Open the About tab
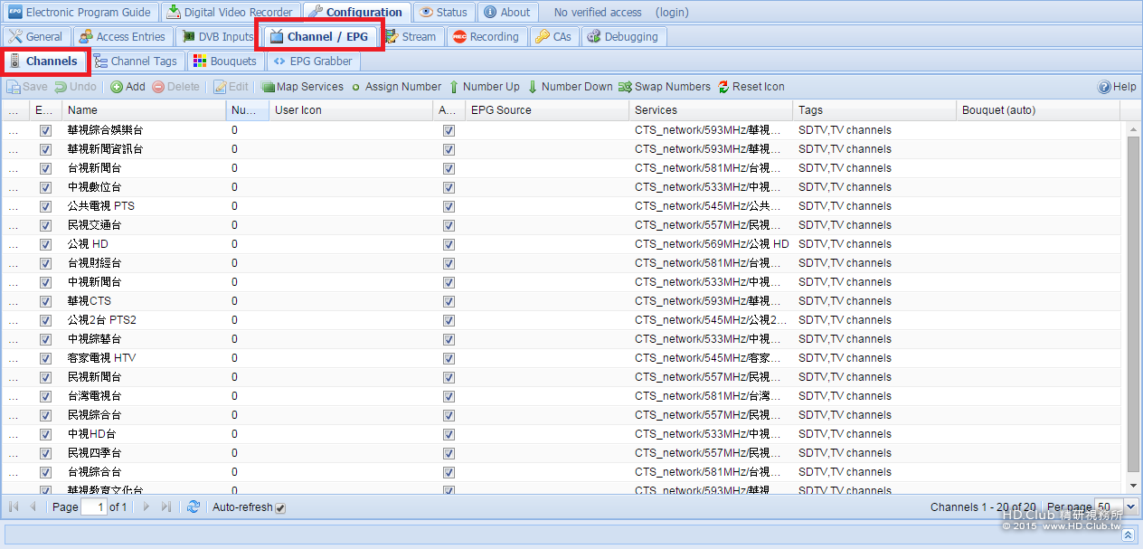1143x549 pixels. pos(507,13)
